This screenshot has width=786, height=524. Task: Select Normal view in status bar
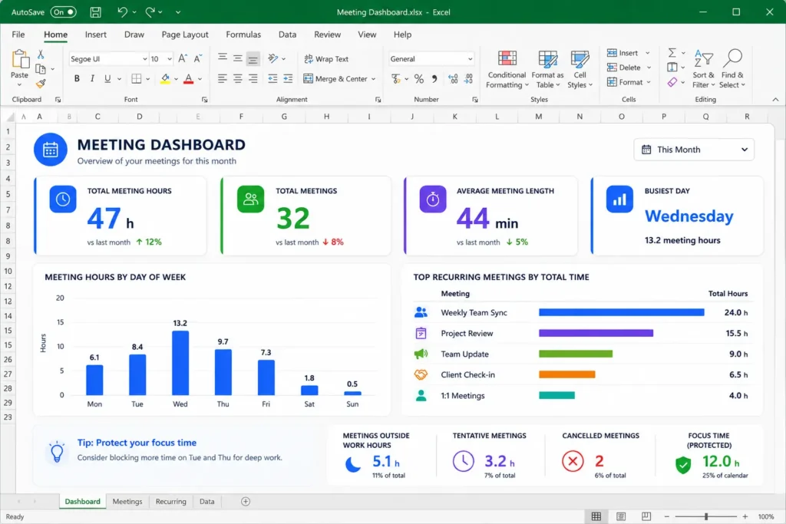(x=596, y=516)
